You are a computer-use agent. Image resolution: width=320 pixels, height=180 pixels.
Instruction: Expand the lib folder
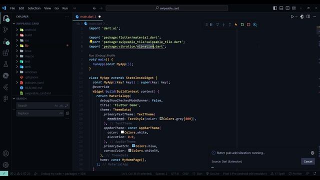pyautogui.click(x=26, y=45)
